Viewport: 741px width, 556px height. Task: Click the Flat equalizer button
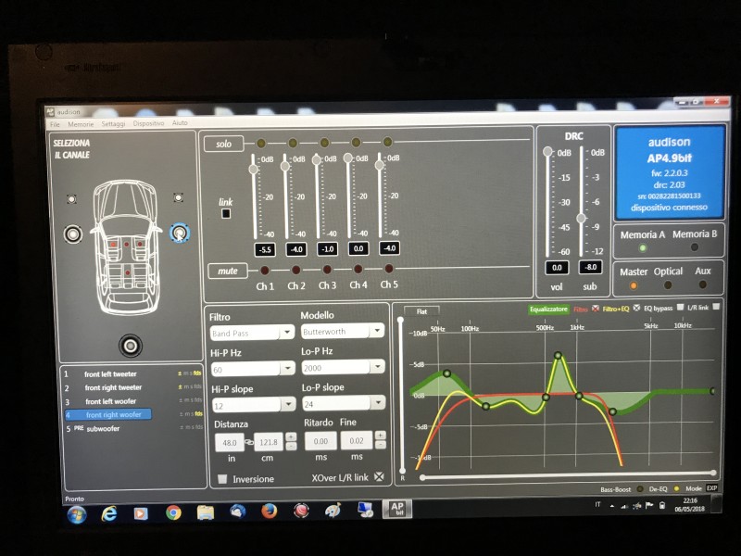coord(421,311)
